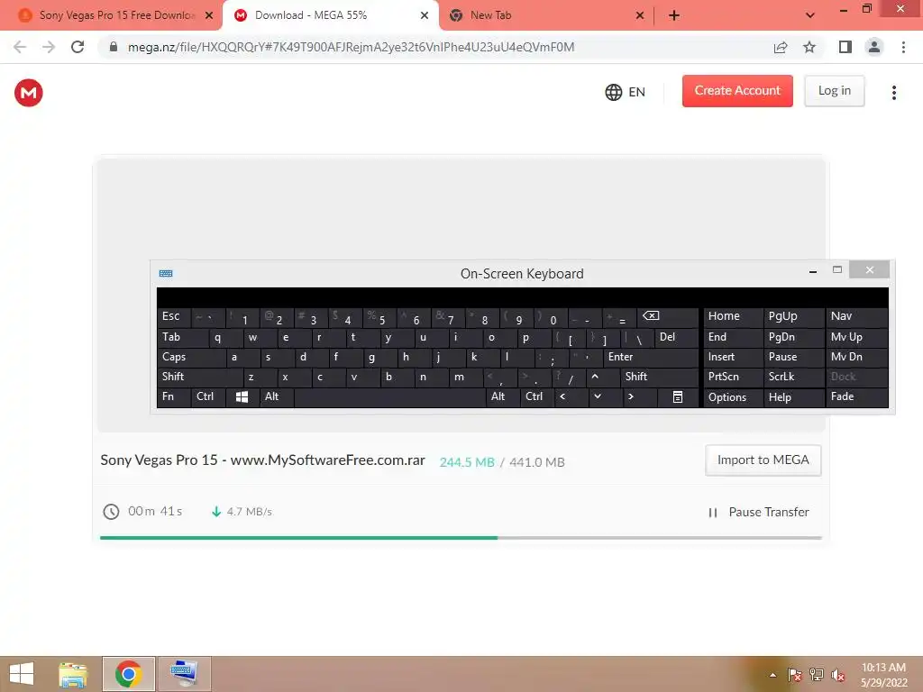Switch to Sony Vegas Pro 15 tab
The width and height of the screenshot is (923, 692).
[x=112, y=15]
